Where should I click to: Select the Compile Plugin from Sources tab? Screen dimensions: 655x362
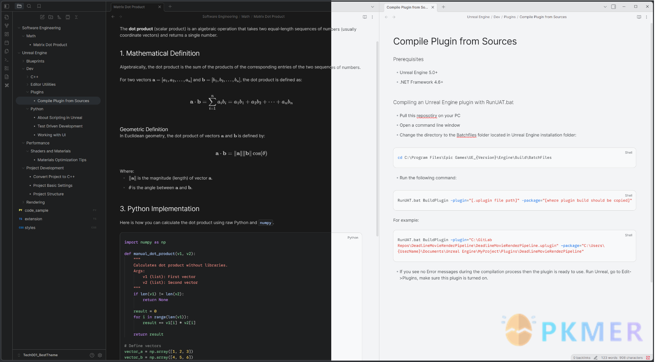tap(407, 7)
